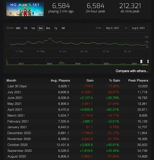154x160 pixels.
Task: Click February 2021 gain value +365.7
Action: (x=88, y=121)
